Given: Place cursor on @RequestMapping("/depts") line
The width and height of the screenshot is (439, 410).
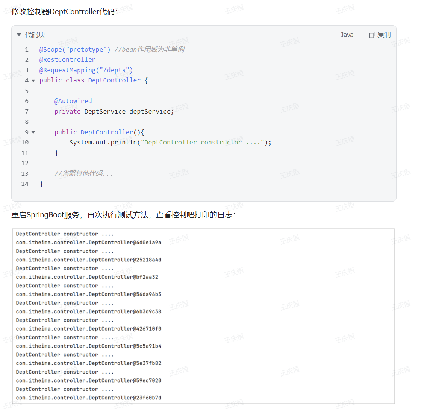Looking at the screenshot, I should coord(86,70).
